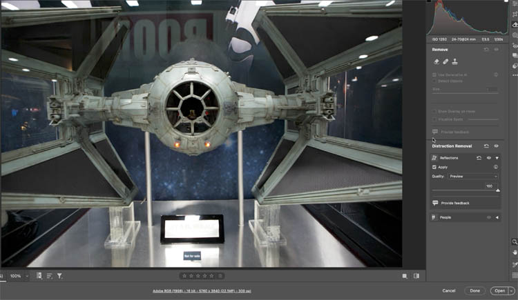Viewport: 518px width, 300px height.
Task: Toggle the grid overlay icon
Action: tap(515, 275)
